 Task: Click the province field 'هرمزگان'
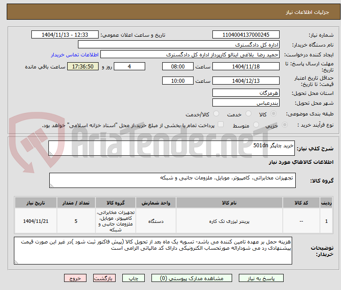click(x=246, y=93)
